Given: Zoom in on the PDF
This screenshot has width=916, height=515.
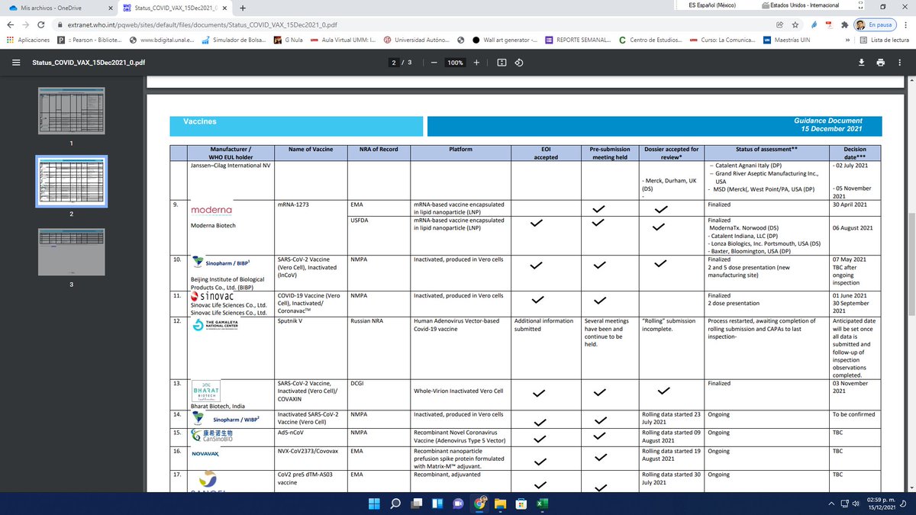Looking at the screenshot, I should 476,63.
